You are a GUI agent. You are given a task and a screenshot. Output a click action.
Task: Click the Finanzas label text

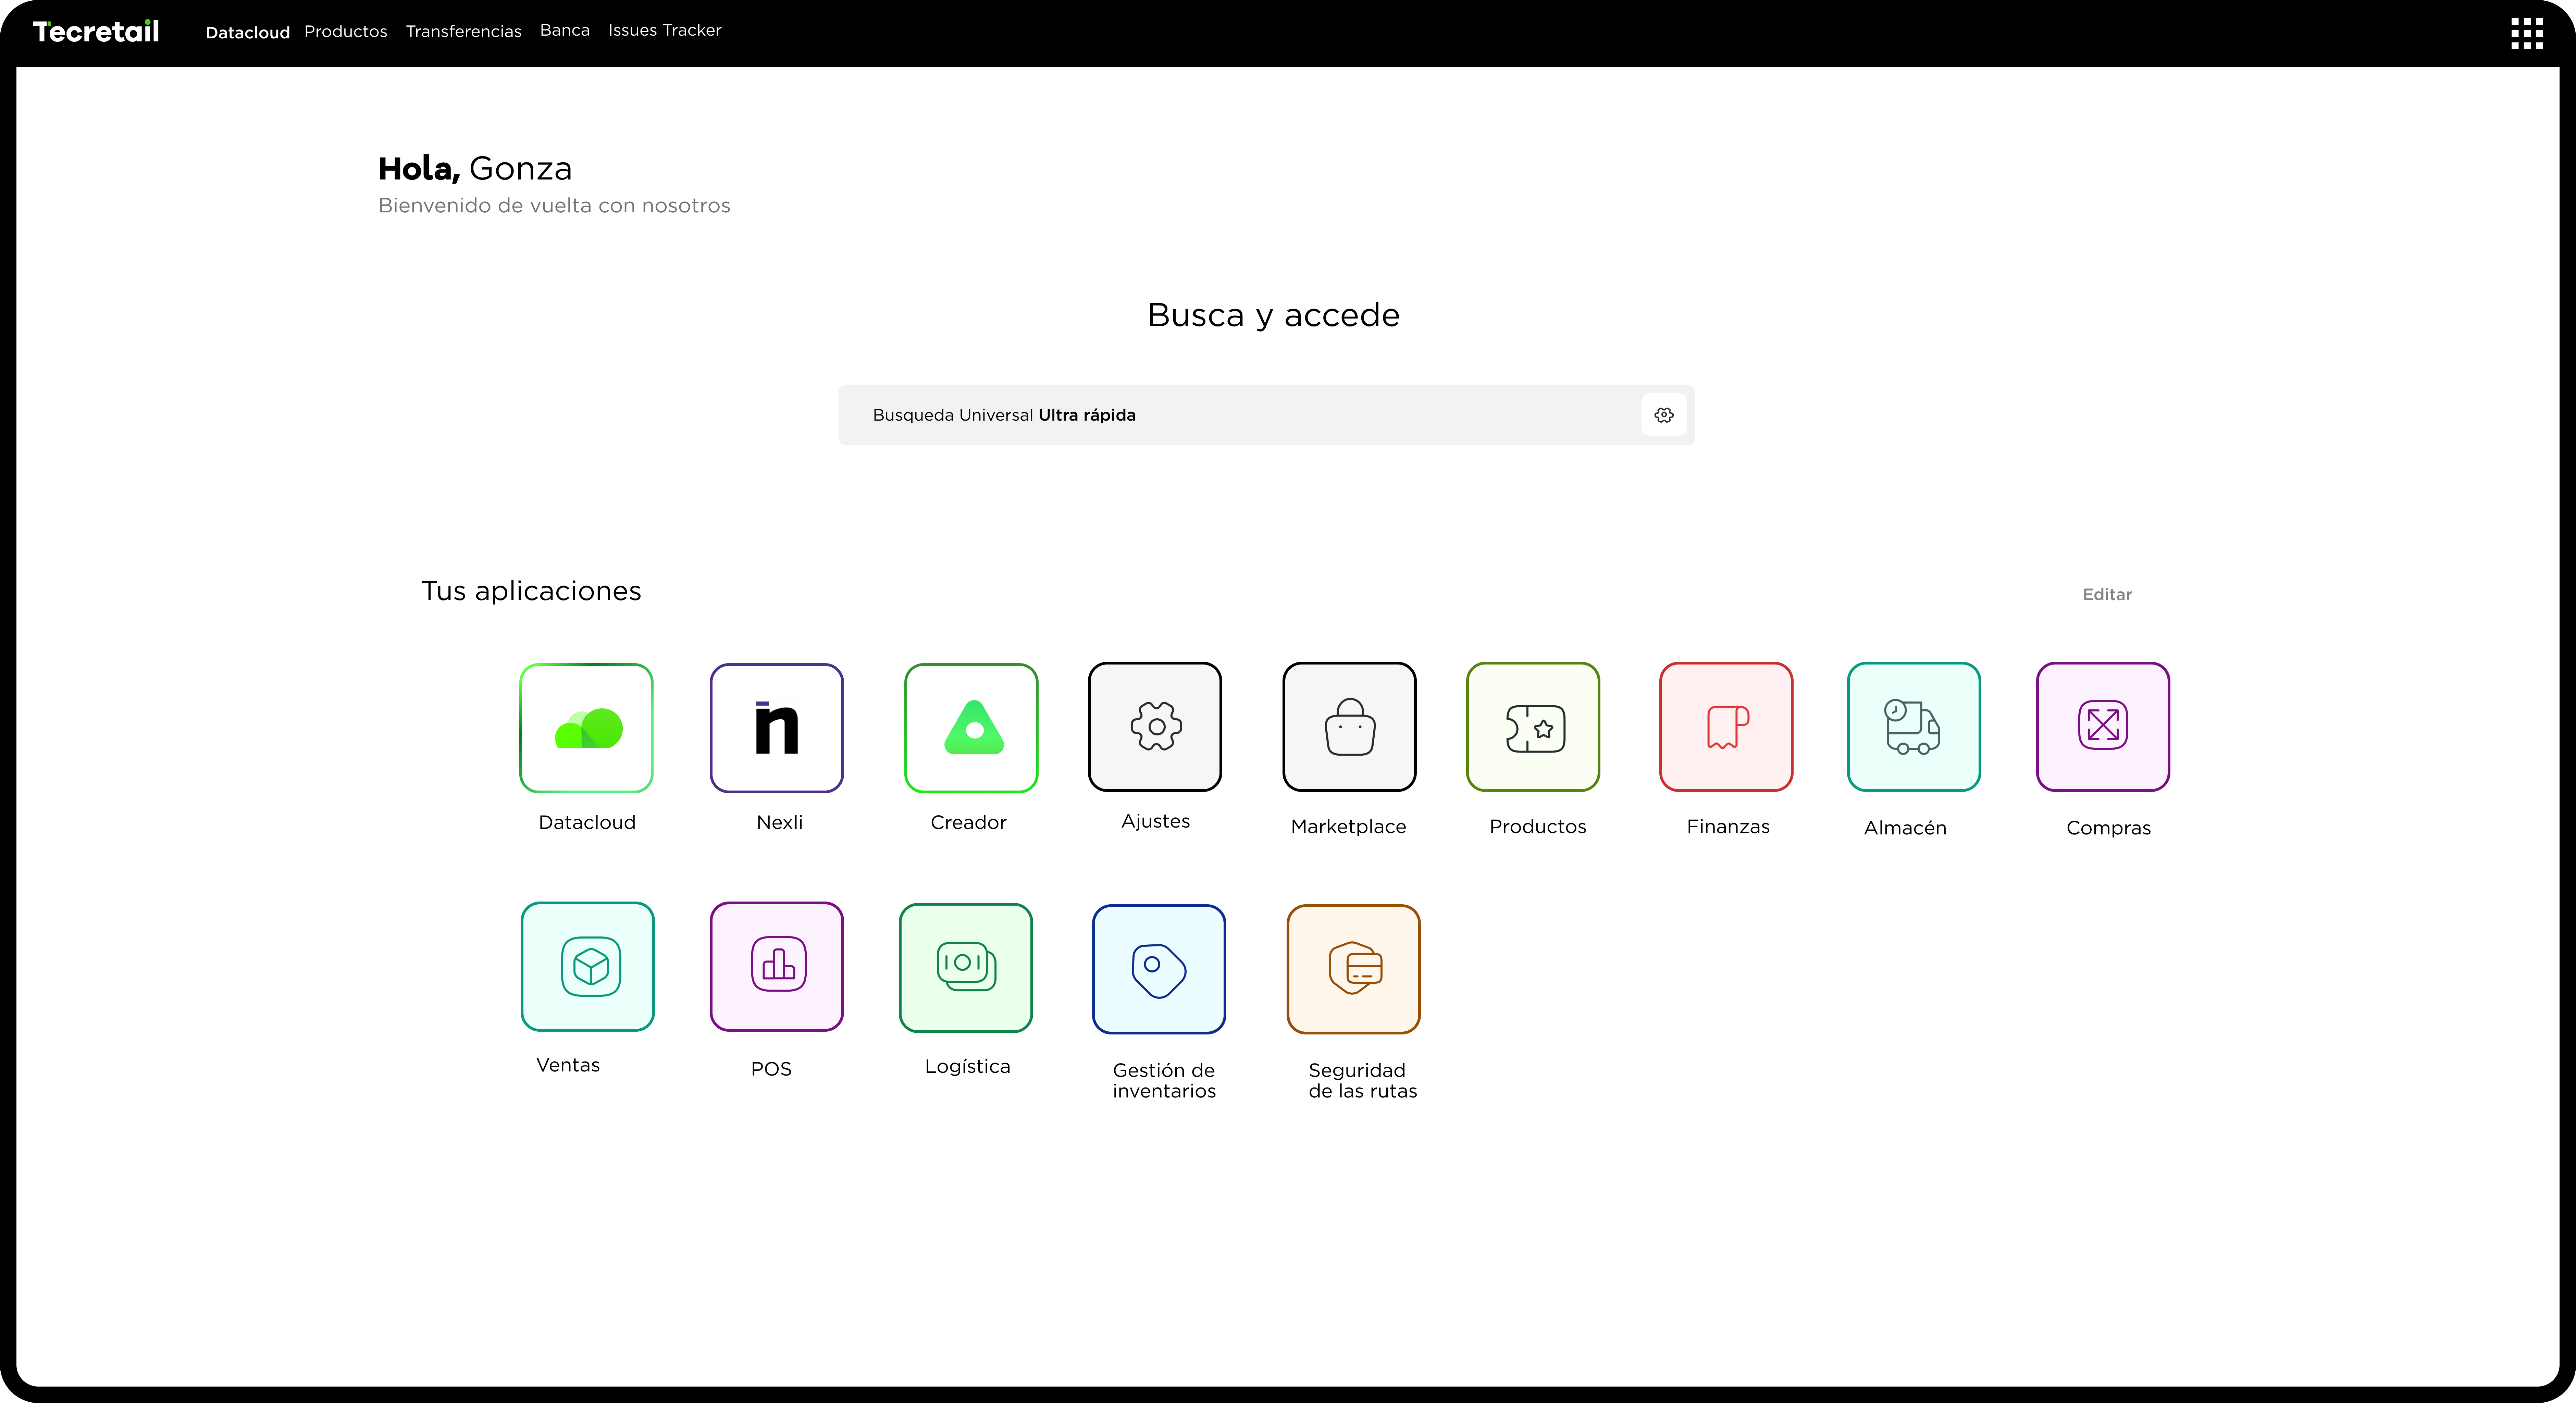(1728, 827)
